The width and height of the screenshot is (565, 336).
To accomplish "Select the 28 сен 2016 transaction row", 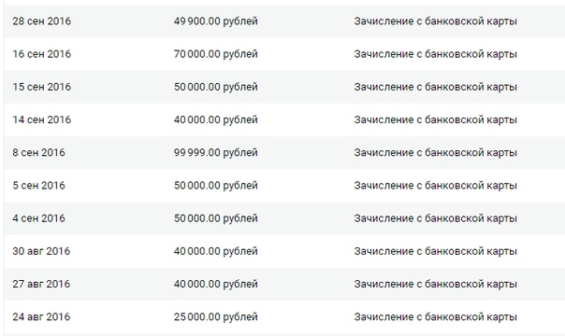I will [x=284, y=21].
